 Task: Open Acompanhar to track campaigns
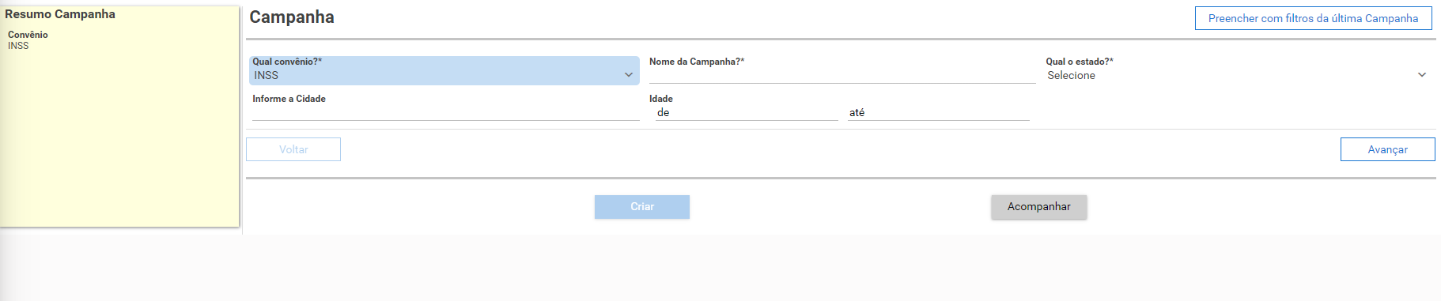[1039, 207]
